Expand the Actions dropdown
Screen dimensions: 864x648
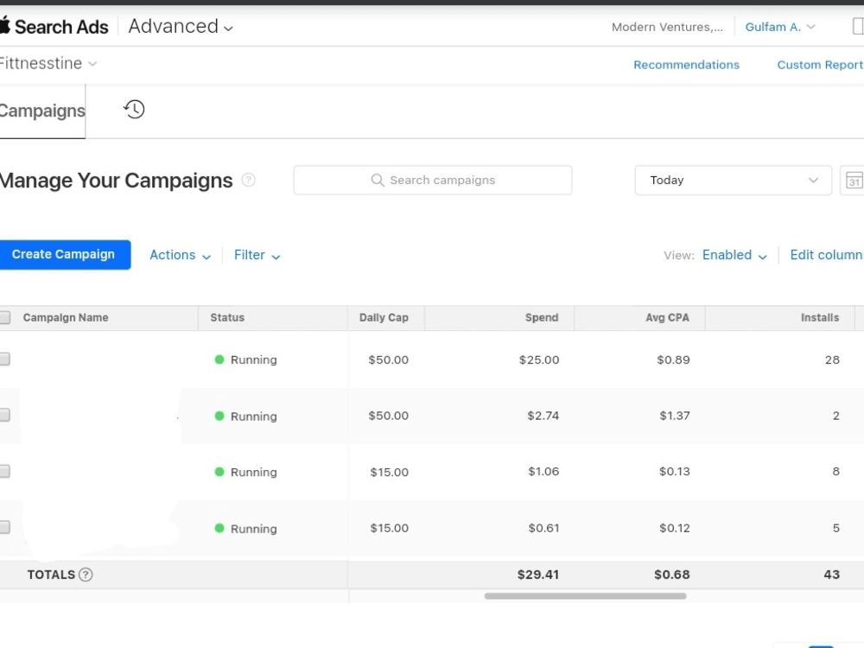click(x=181, y=255)
